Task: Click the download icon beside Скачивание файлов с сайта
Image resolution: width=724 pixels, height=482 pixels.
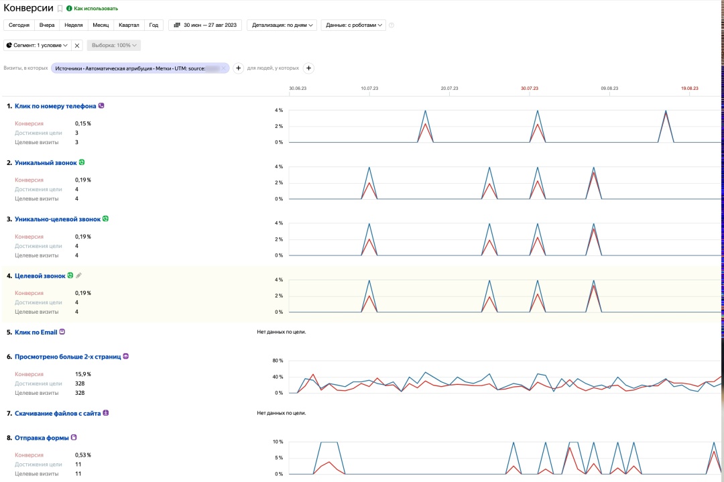Action: (106, 414)
